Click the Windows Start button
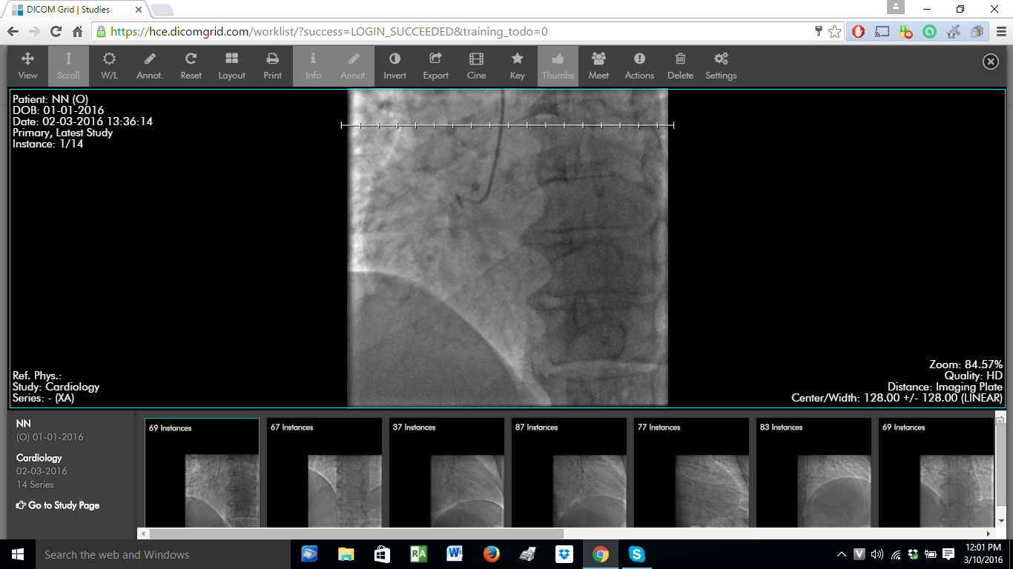The width and height of the screenshot is (1013, 569). pyautogui.click(x=18, y=554)
